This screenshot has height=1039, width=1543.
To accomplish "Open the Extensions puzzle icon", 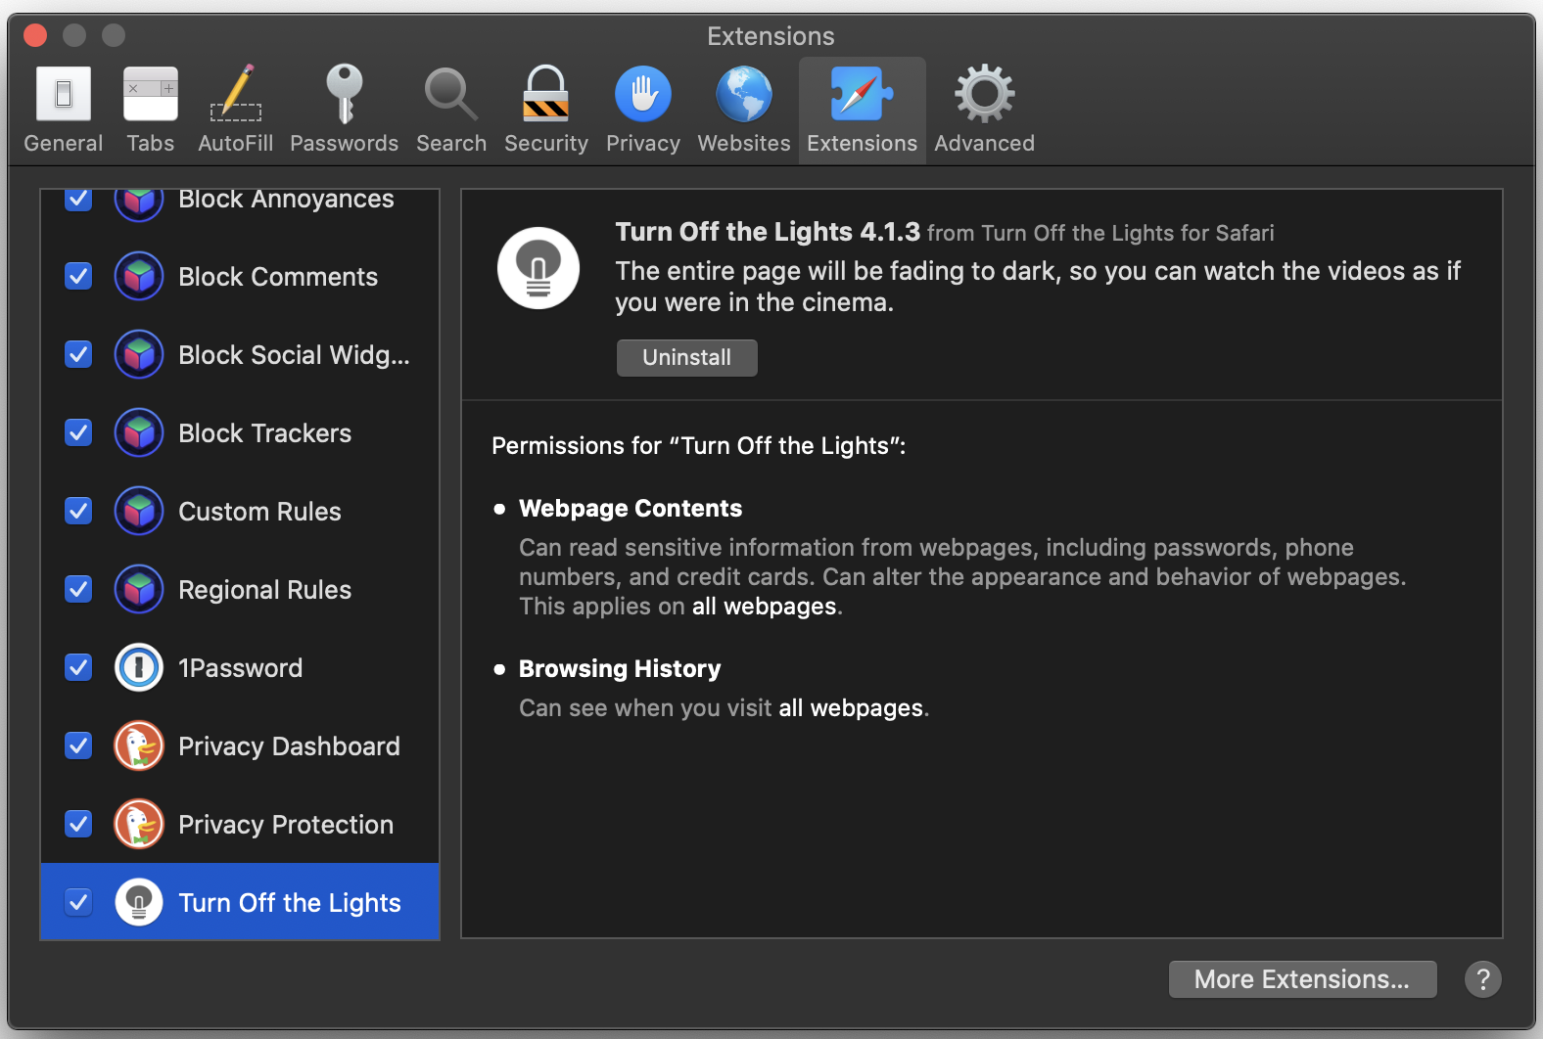I will (x=862, y=94).
